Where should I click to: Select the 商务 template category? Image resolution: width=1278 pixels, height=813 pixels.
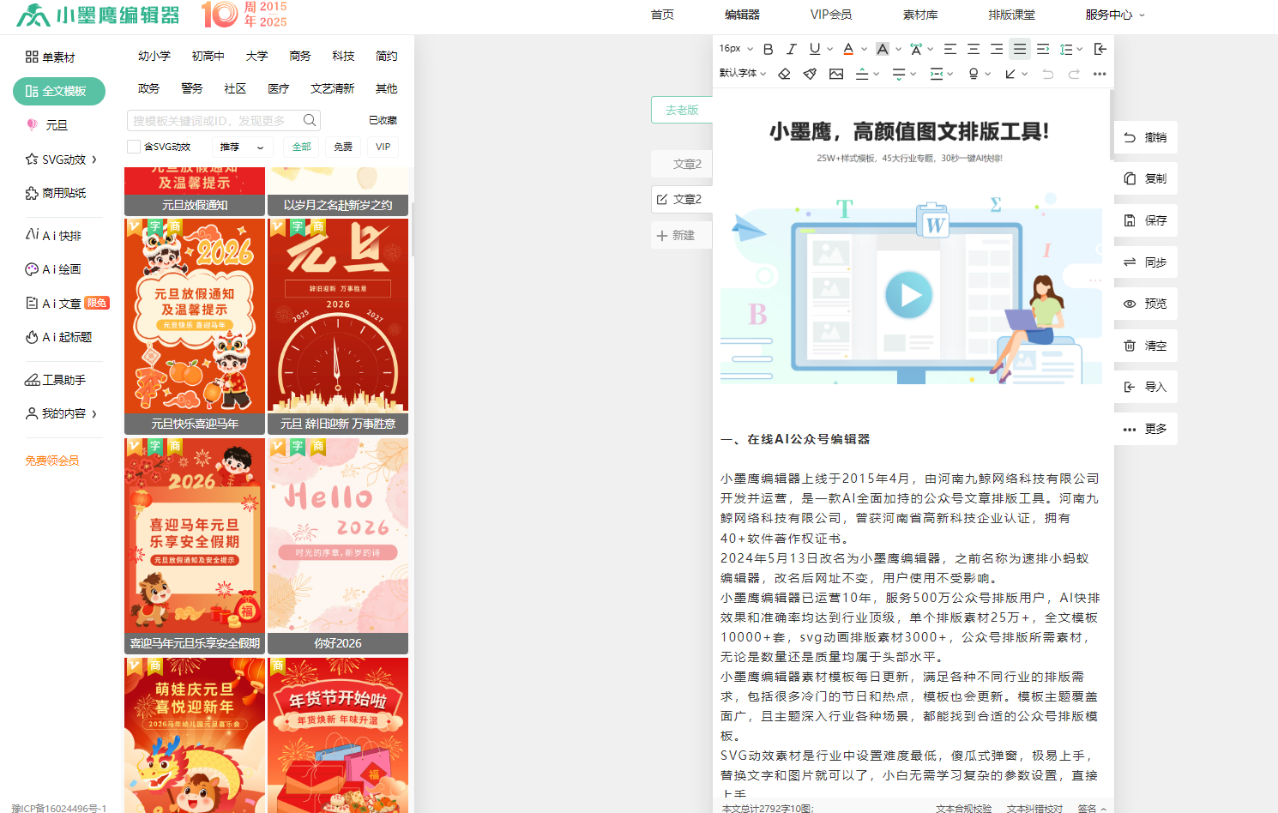click(x=300, y=56)
